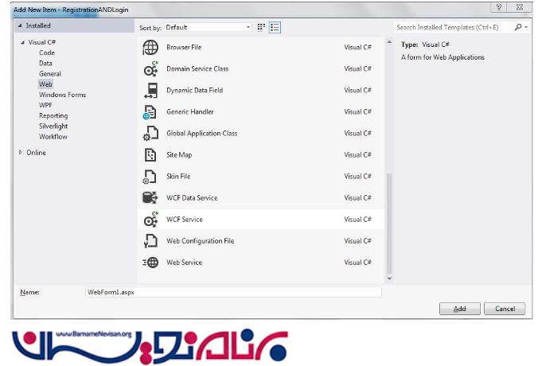Select the Web category
Image resolution: width=538 pixels, height=366 pixels.
(x=45, y=84)
